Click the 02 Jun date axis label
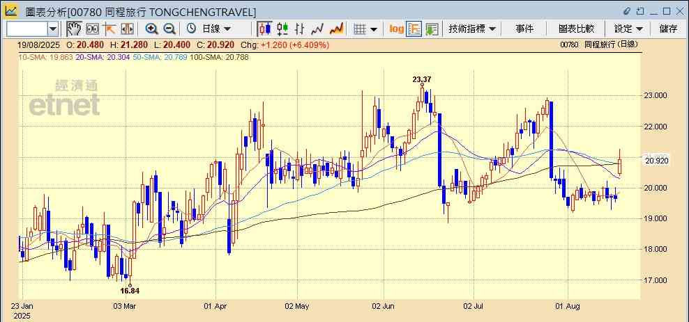This screenshot has height=322, width=689. coord(383,306)
